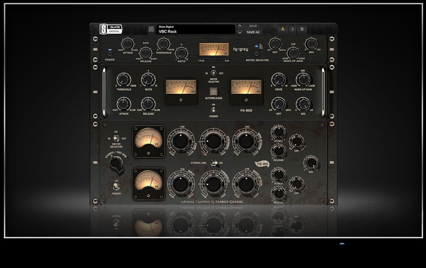
Task: Click the FG-MU upper ATTACK knob
Action: point(278,132)
